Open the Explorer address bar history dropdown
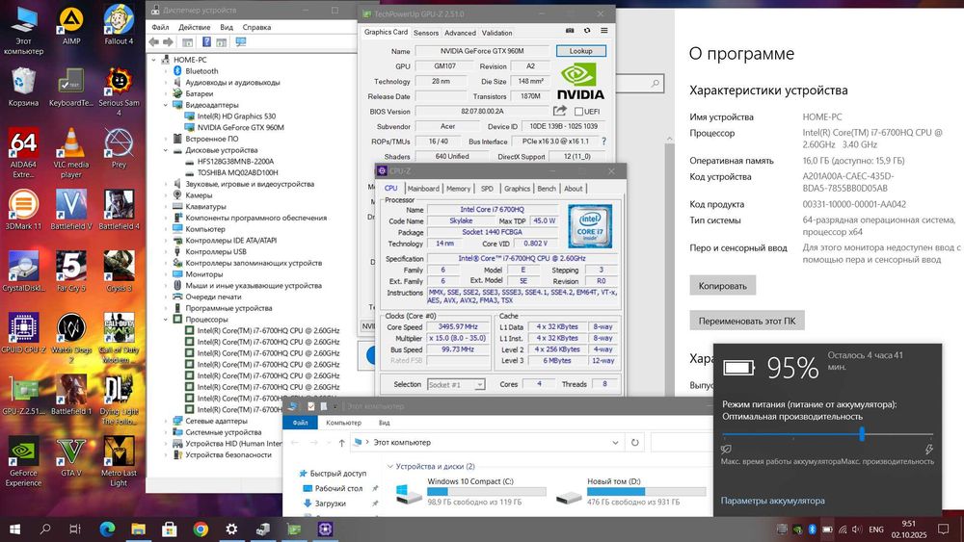The width and height of the screenshot is (964, 542). 615,443
